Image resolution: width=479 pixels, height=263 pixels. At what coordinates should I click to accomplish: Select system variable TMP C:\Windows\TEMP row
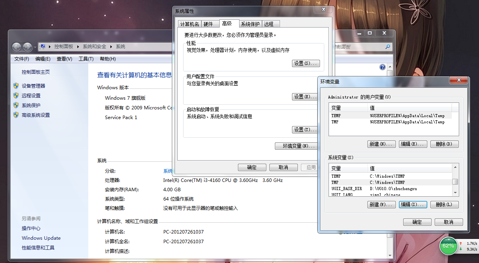[x=390, y=182]
